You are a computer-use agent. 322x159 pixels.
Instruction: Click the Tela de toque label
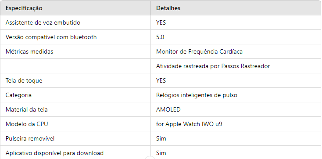tap(24, 80)
